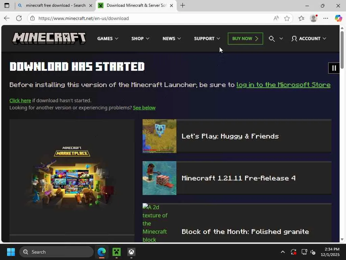Image resolution: width=346 pixels, height=260 pixels.
Task: Show hidden system tray icons
Action: coord(283,252)
